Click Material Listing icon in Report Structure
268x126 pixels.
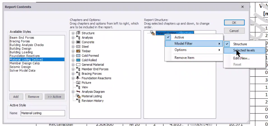153,33
